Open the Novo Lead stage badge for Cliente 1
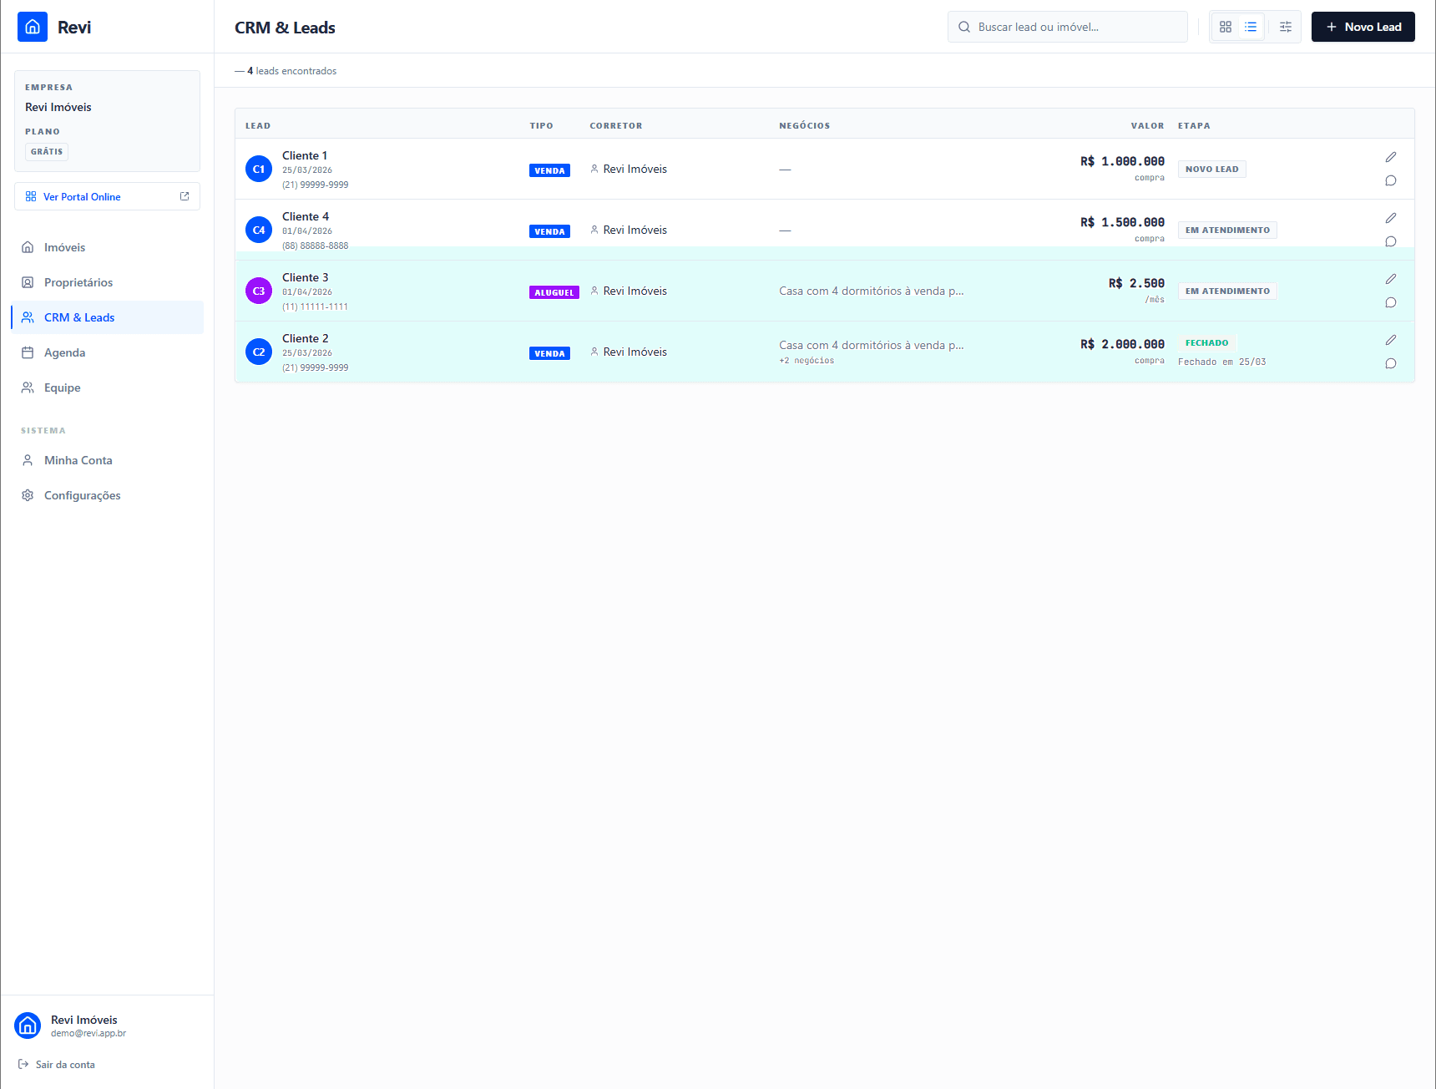Viewport: 1436px width, 1089px height. point(1211,170)
